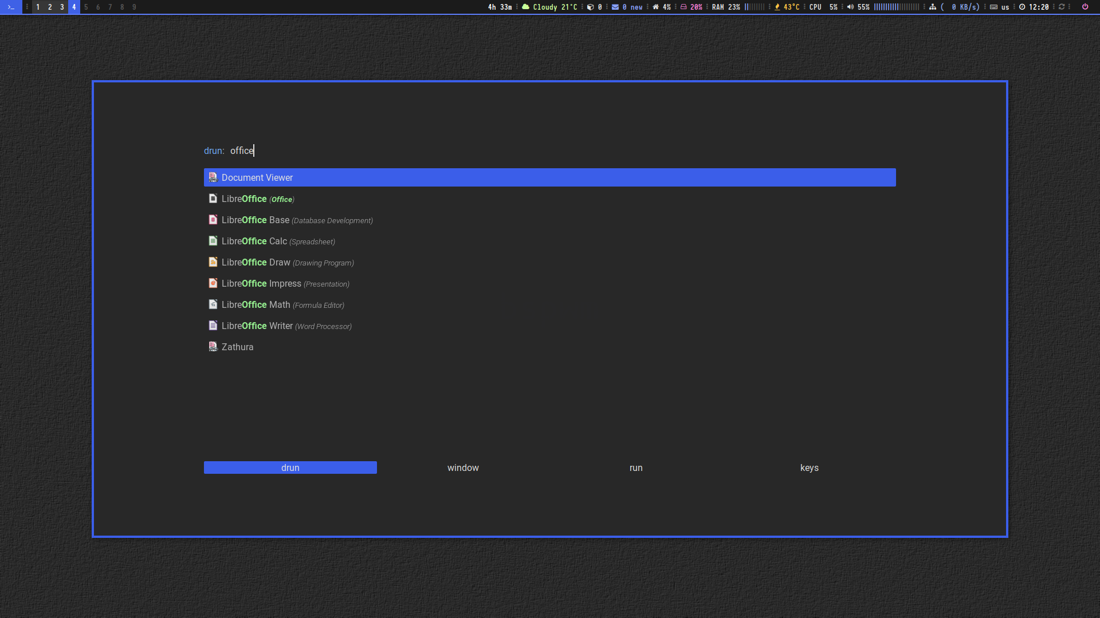The image size is (1100, 618).
Task: Click the cloudy weather icon
Action: (x=525, y=7)
